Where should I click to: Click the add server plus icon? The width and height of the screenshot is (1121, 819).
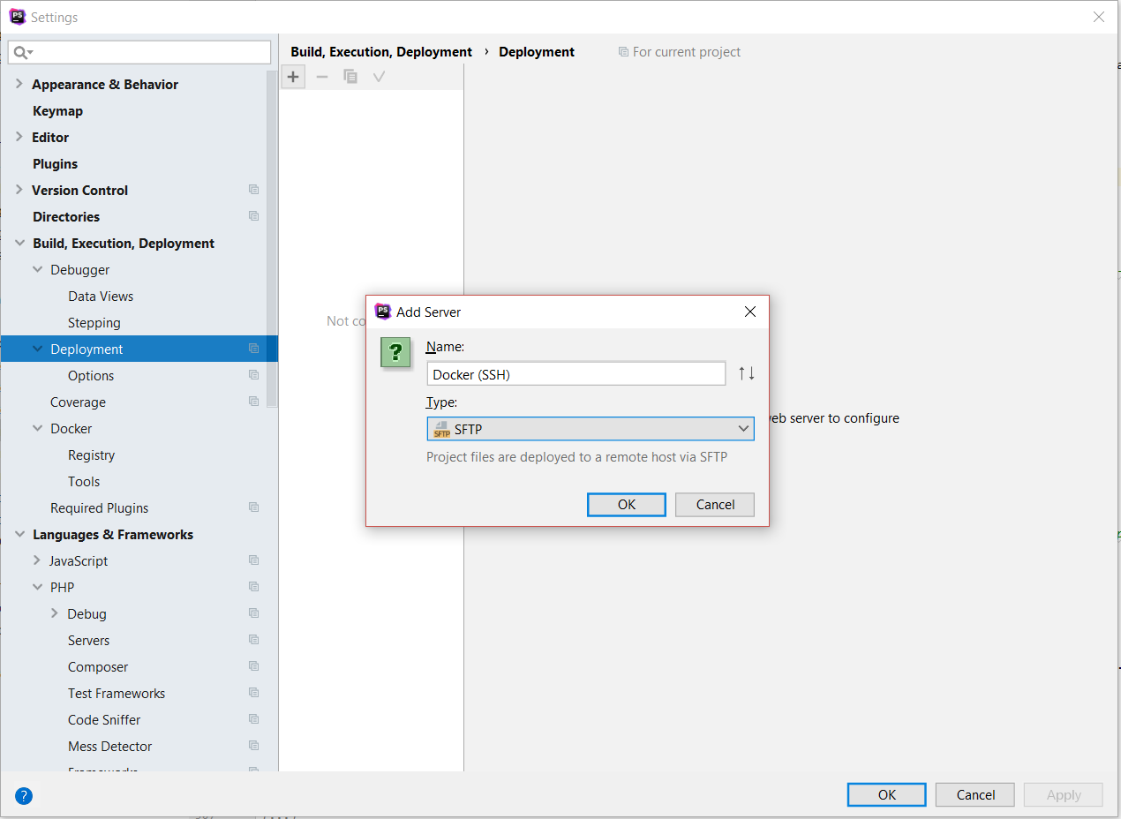click(293, 77)
